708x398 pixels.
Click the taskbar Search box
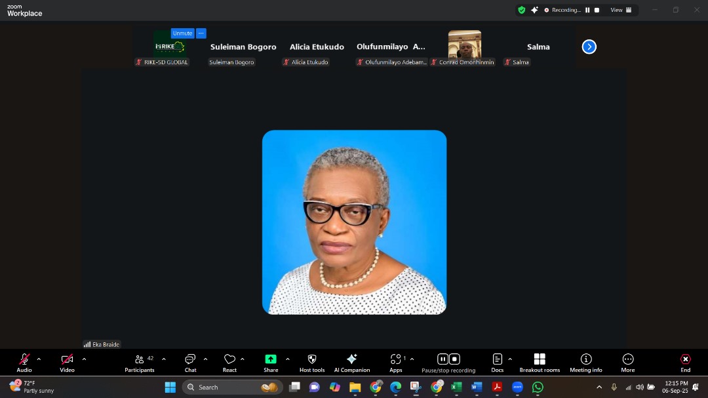tap(233, 387)
